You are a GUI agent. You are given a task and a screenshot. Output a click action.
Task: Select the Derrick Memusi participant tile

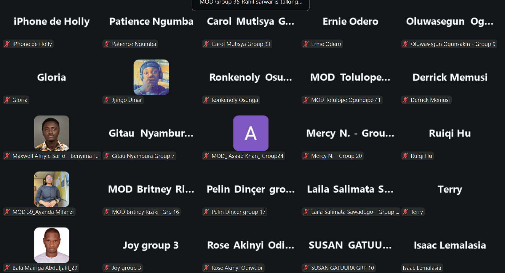(450, 78)
